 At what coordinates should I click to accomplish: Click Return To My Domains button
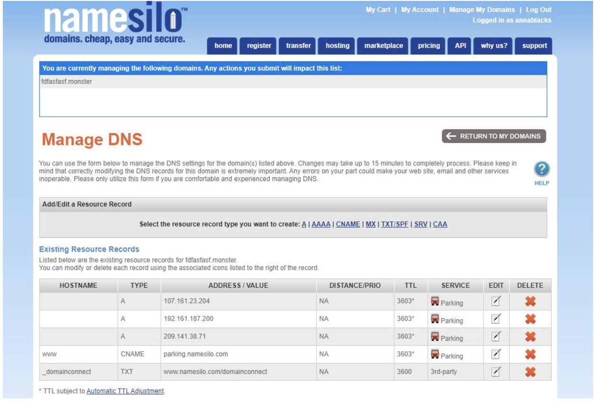point(494,136)
